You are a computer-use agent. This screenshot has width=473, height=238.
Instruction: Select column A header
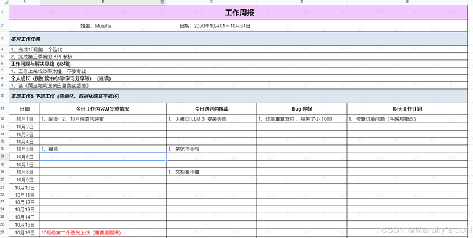24,2
